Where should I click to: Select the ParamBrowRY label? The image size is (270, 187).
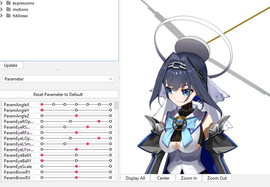(x=17, y=172)
